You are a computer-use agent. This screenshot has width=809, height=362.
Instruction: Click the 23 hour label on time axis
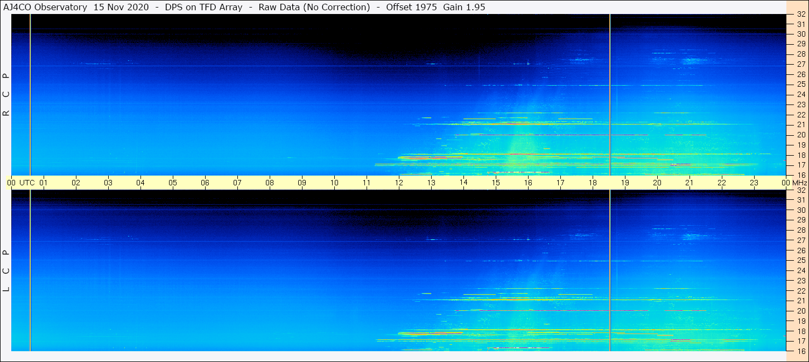pyautogui.click(x=754, y=183)
